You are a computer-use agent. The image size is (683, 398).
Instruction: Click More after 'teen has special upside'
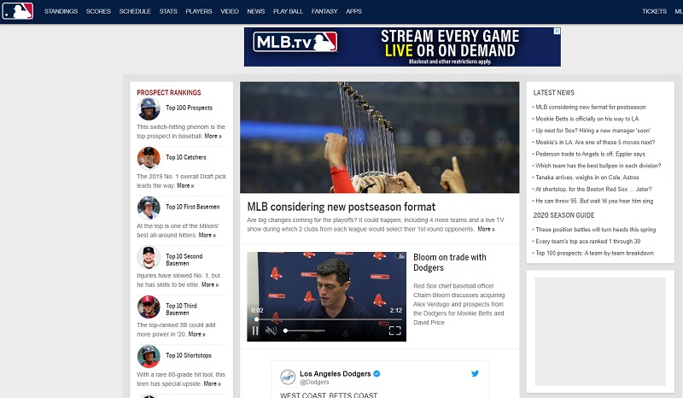click(212, 384)
